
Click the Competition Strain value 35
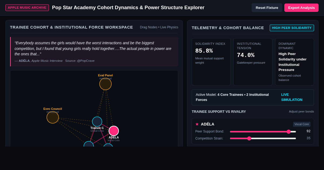309,138
